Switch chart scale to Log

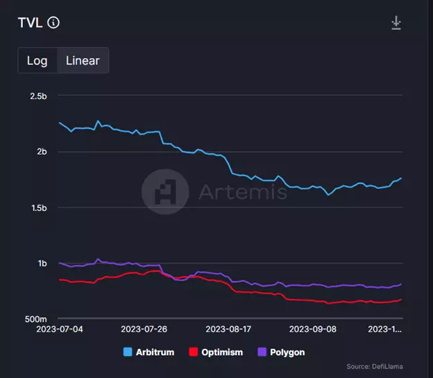coord(37,60)
